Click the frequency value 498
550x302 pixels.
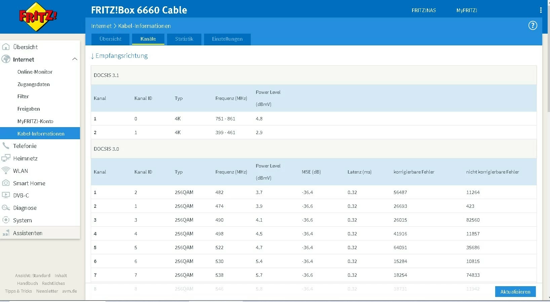click(220, 234)
